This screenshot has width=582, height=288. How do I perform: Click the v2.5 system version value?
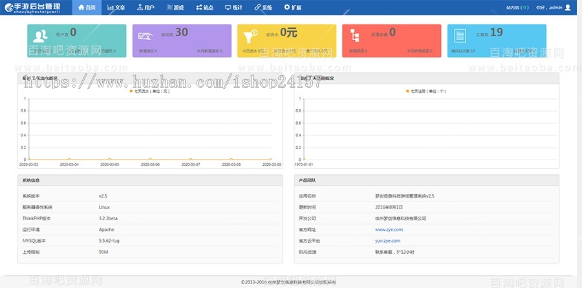pyautogui.click(x=103, y=196)
